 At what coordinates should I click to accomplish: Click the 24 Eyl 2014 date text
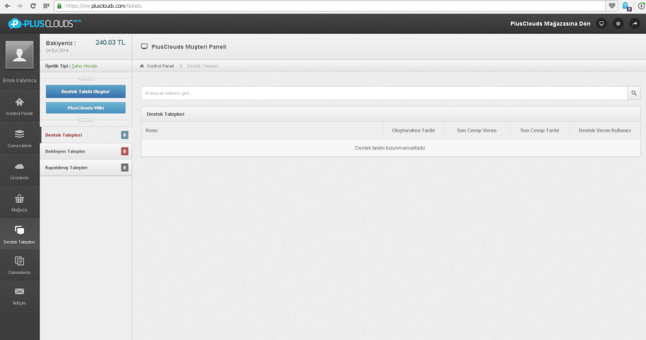(x=57, y=50)
